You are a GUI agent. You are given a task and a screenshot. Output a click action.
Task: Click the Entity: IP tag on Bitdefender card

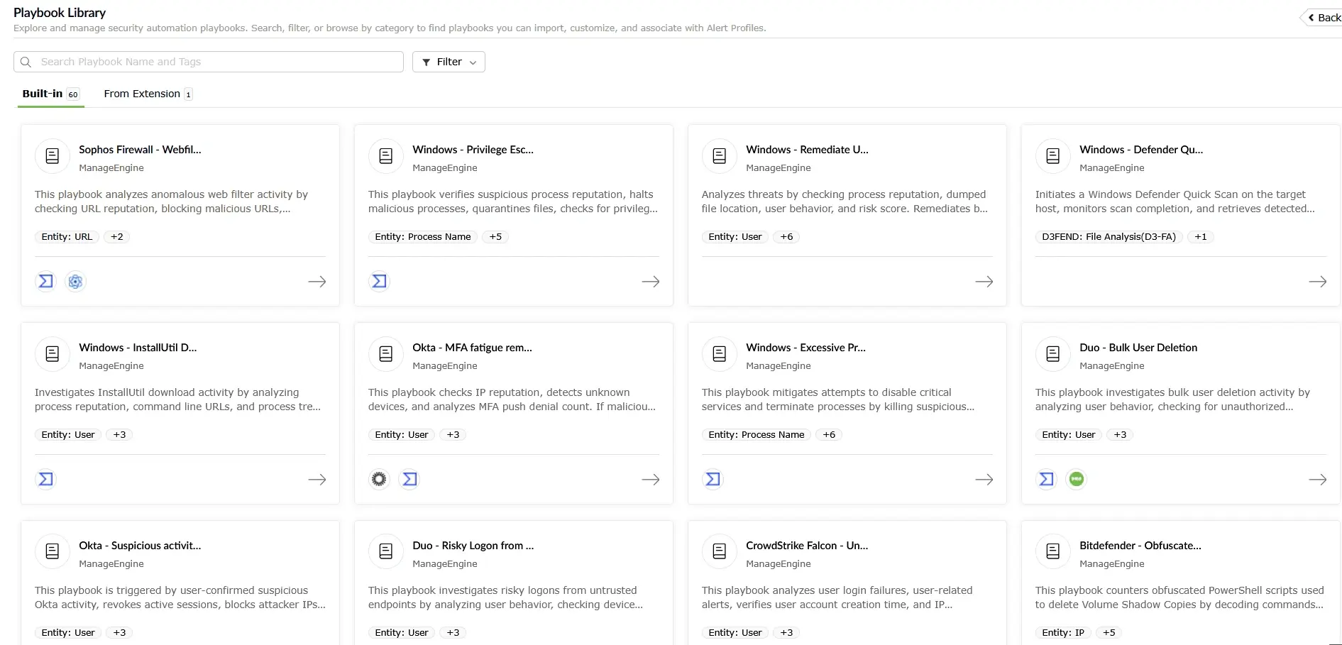click(x=1063, y=633)
